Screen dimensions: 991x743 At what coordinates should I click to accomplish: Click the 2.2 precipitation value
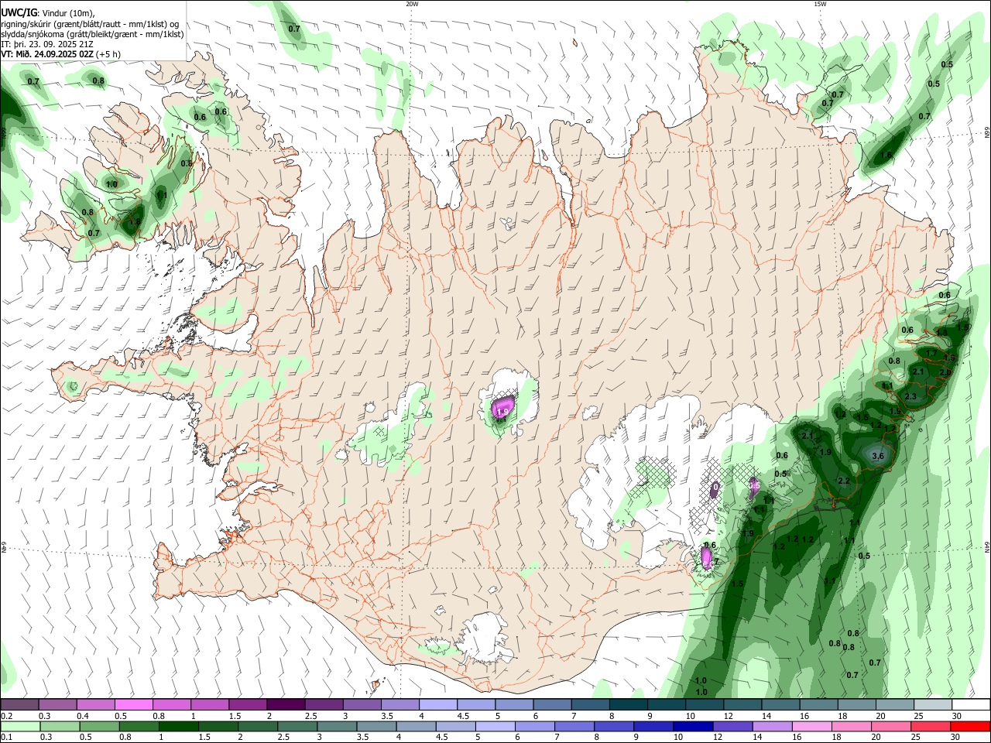844,481
